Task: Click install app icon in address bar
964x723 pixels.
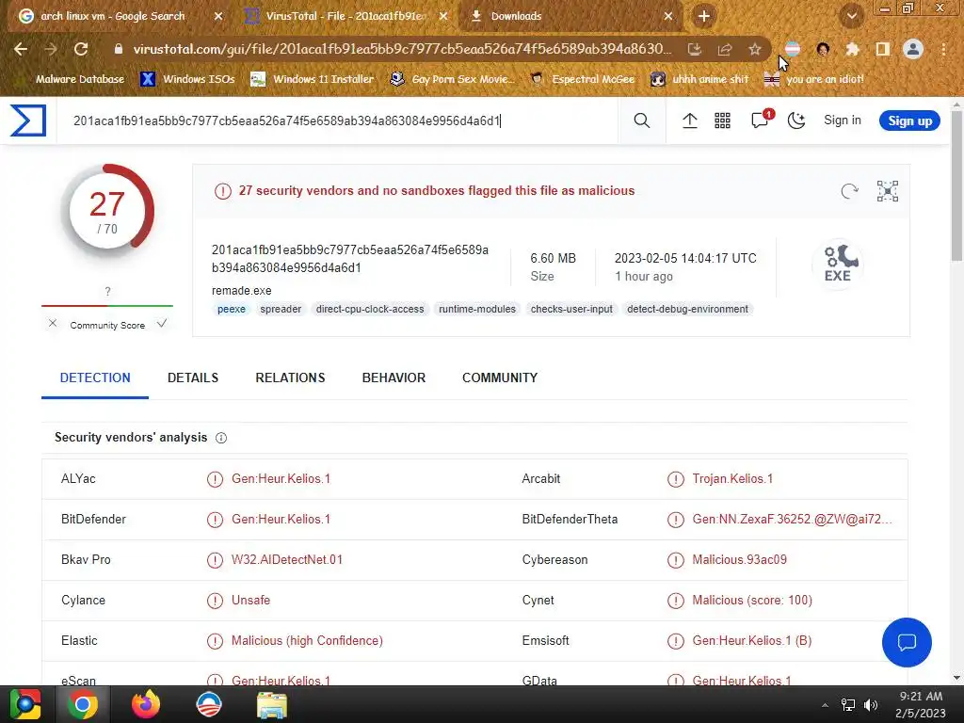Action: (x=694, y=49)
